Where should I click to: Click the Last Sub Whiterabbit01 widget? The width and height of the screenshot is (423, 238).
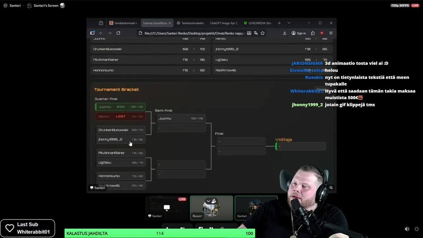click(27, 228)
